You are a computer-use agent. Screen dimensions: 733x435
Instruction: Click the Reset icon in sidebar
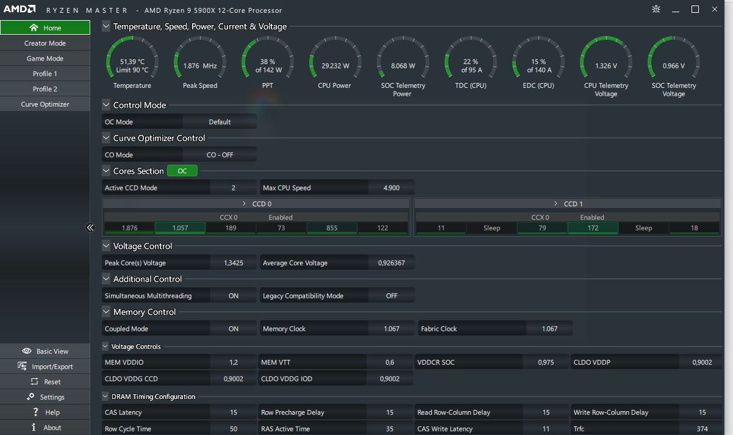tap(34, 381)
